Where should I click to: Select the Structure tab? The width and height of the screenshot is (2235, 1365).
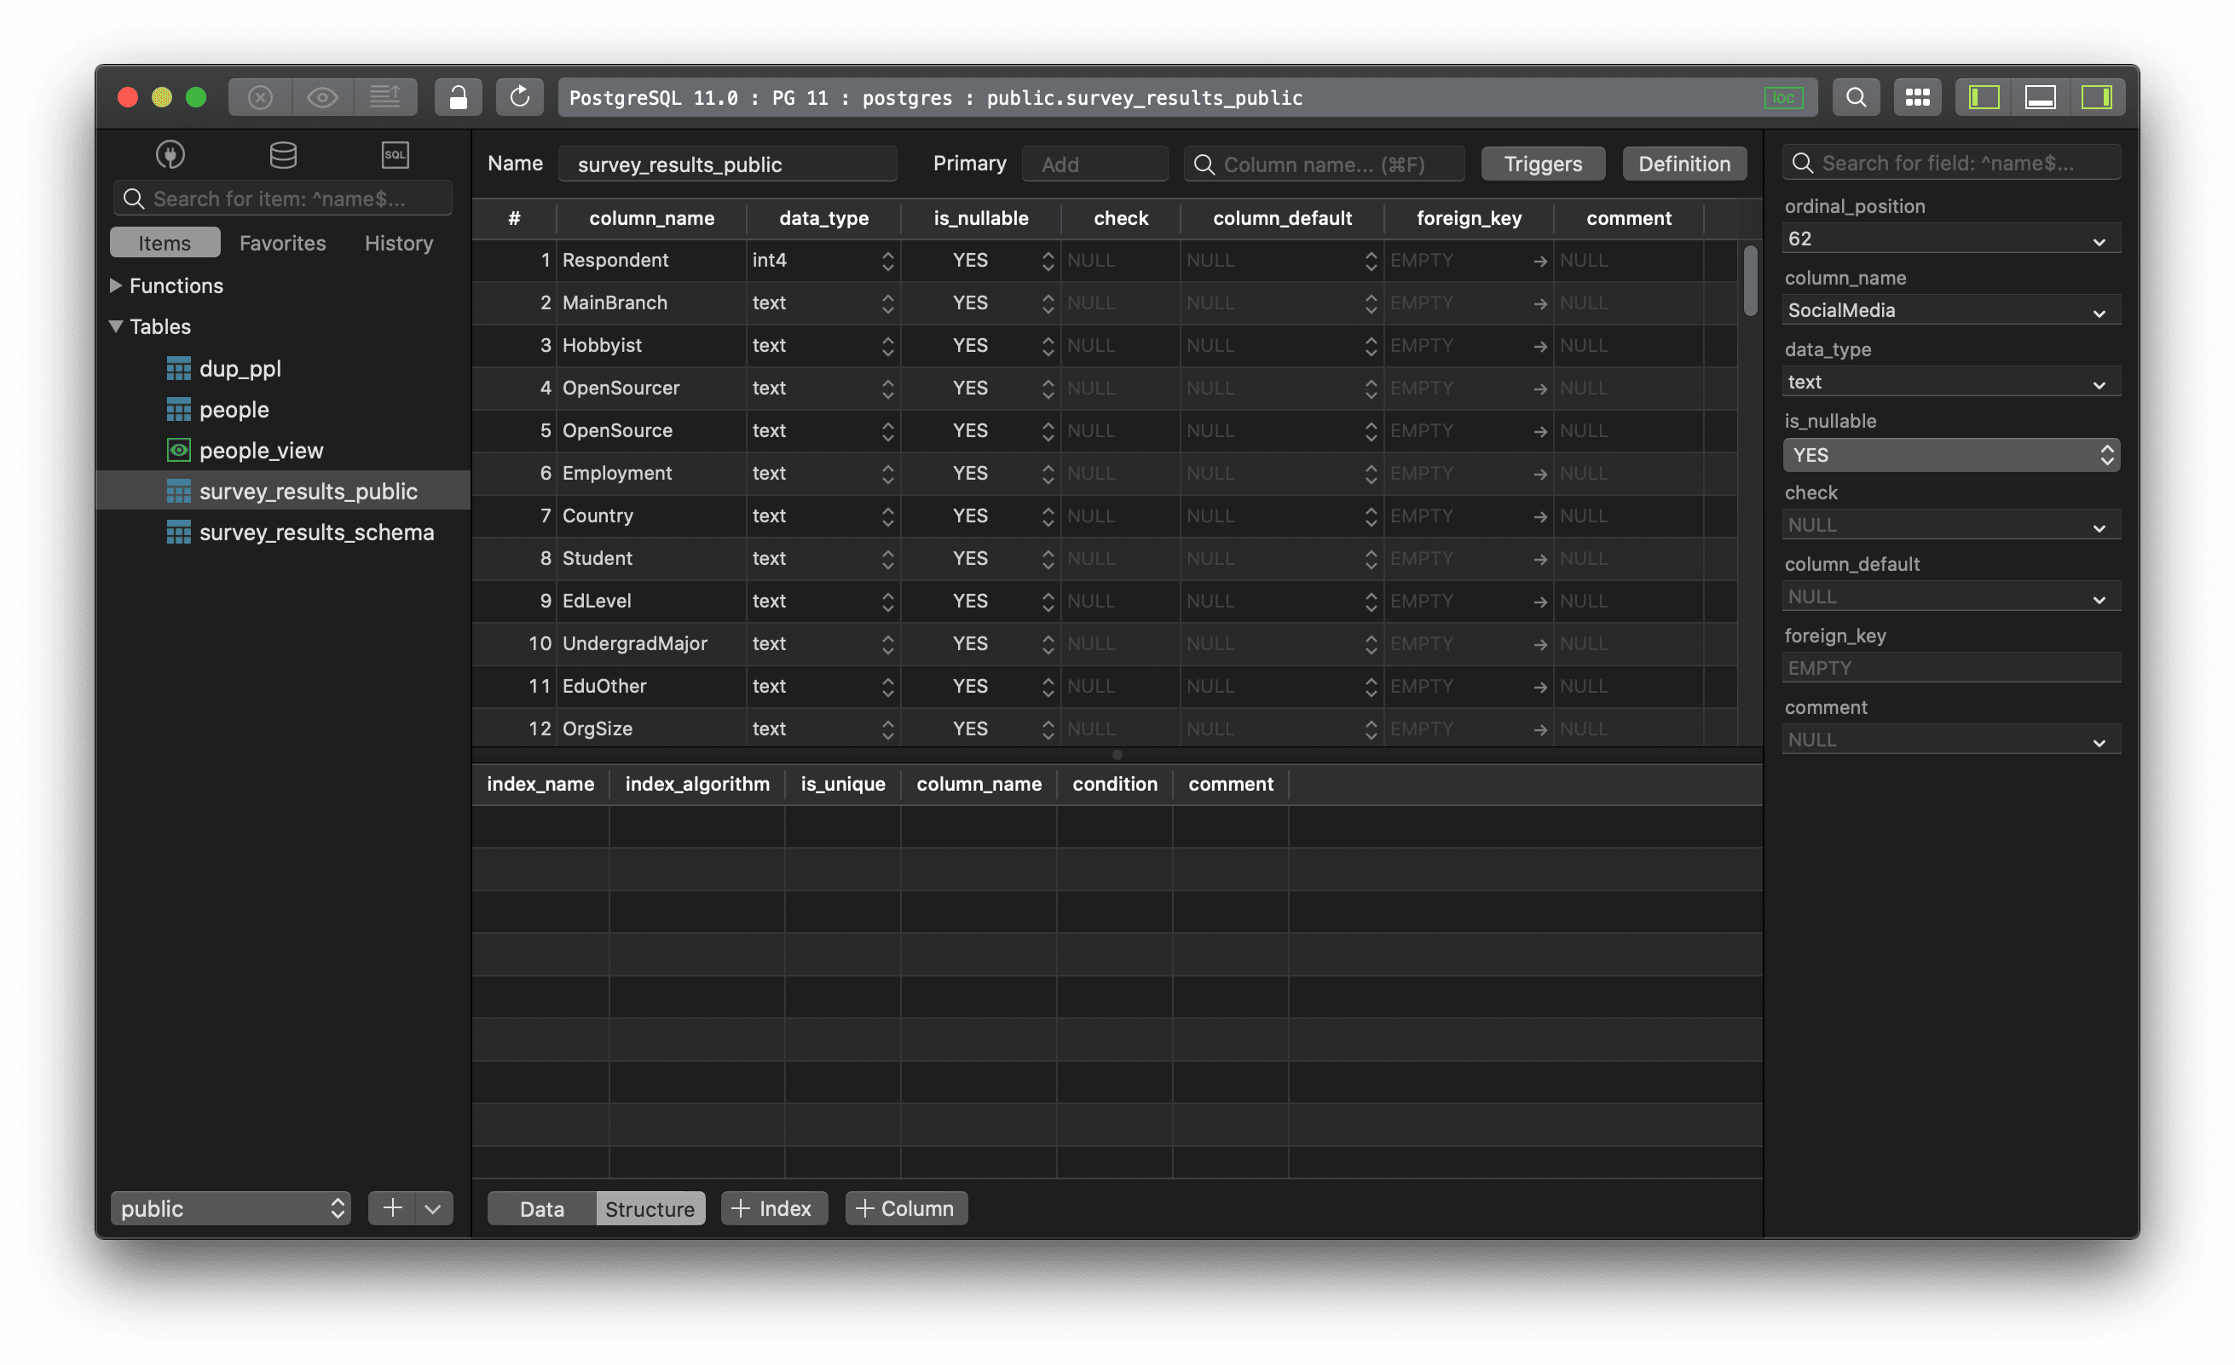point(650,1209)
